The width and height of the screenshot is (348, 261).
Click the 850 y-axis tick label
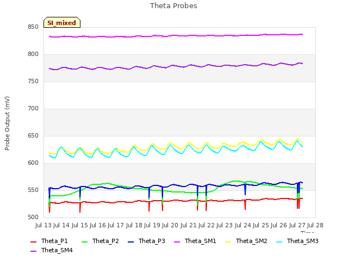pyautogui.click(x=33, y=27)
